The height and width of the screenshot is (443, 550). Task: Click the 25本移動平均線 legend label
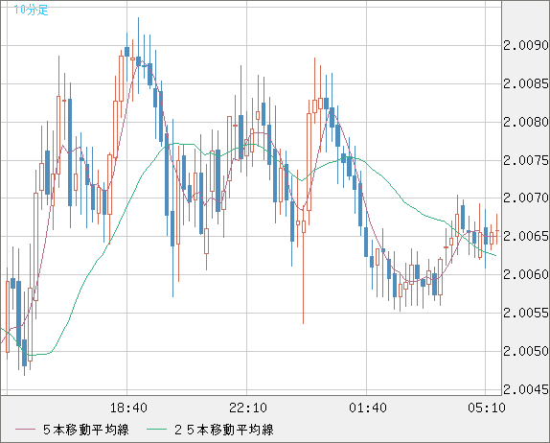[224, 430]
